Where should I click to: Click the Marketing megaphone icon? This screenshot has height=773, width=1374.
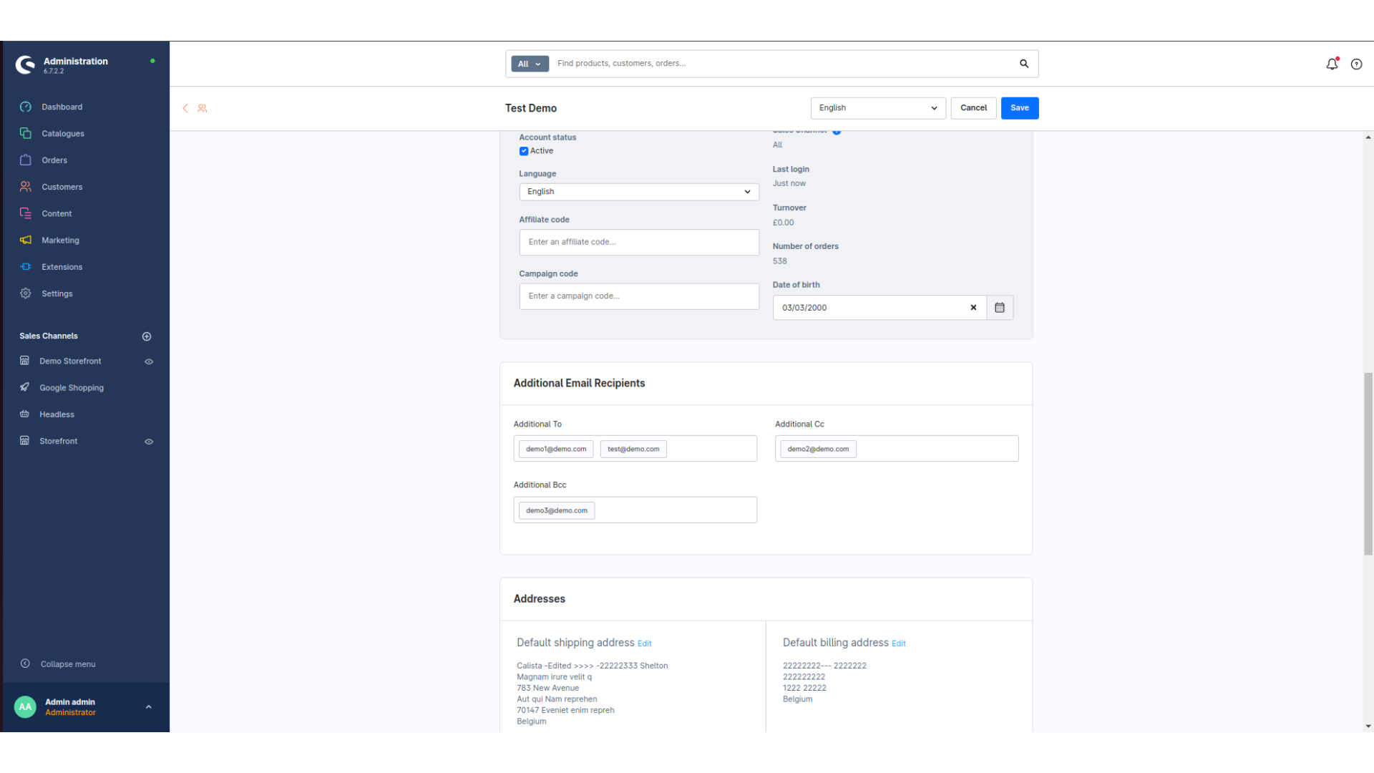tap(26, 240)
